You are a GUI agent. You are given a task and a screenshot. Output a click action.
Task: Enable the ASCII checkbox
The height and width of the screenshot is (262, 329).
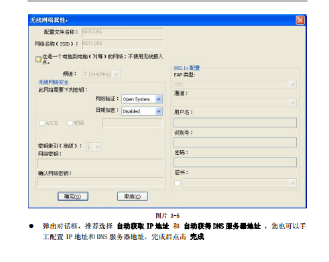42,123
